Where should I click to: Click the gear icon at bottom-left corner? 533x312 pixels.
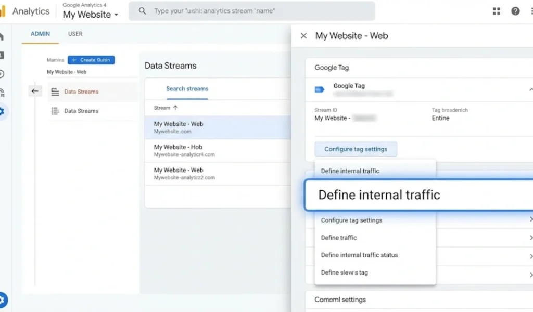(x=3, y=300)
